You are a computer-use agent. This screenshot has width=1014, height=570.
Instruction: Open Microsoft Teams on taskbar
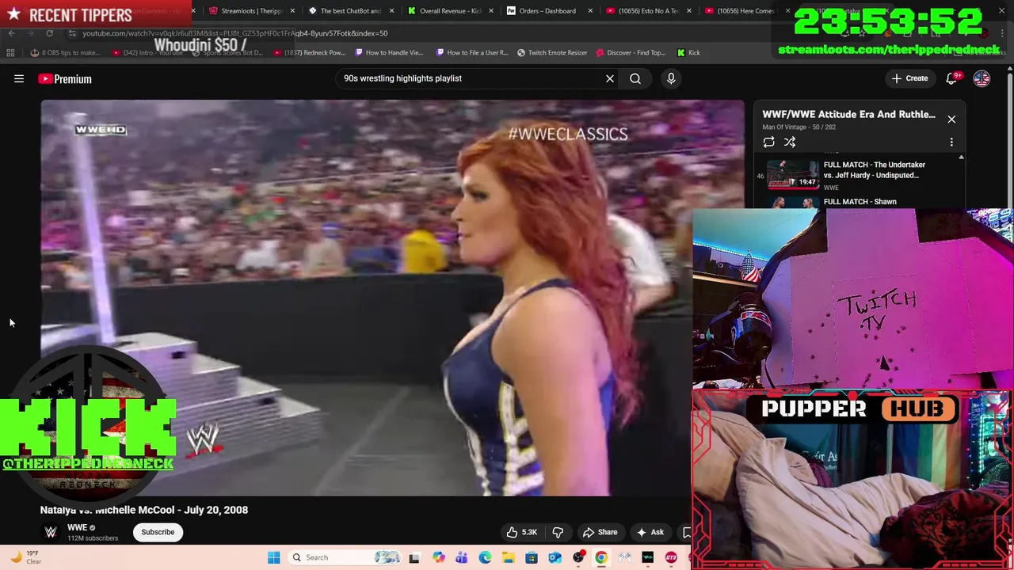461,557
